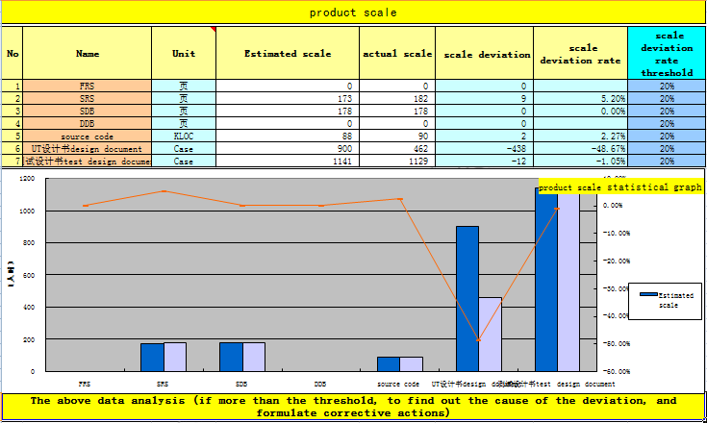
Task: Click the actual scale value 182
Action: [397, 99]
